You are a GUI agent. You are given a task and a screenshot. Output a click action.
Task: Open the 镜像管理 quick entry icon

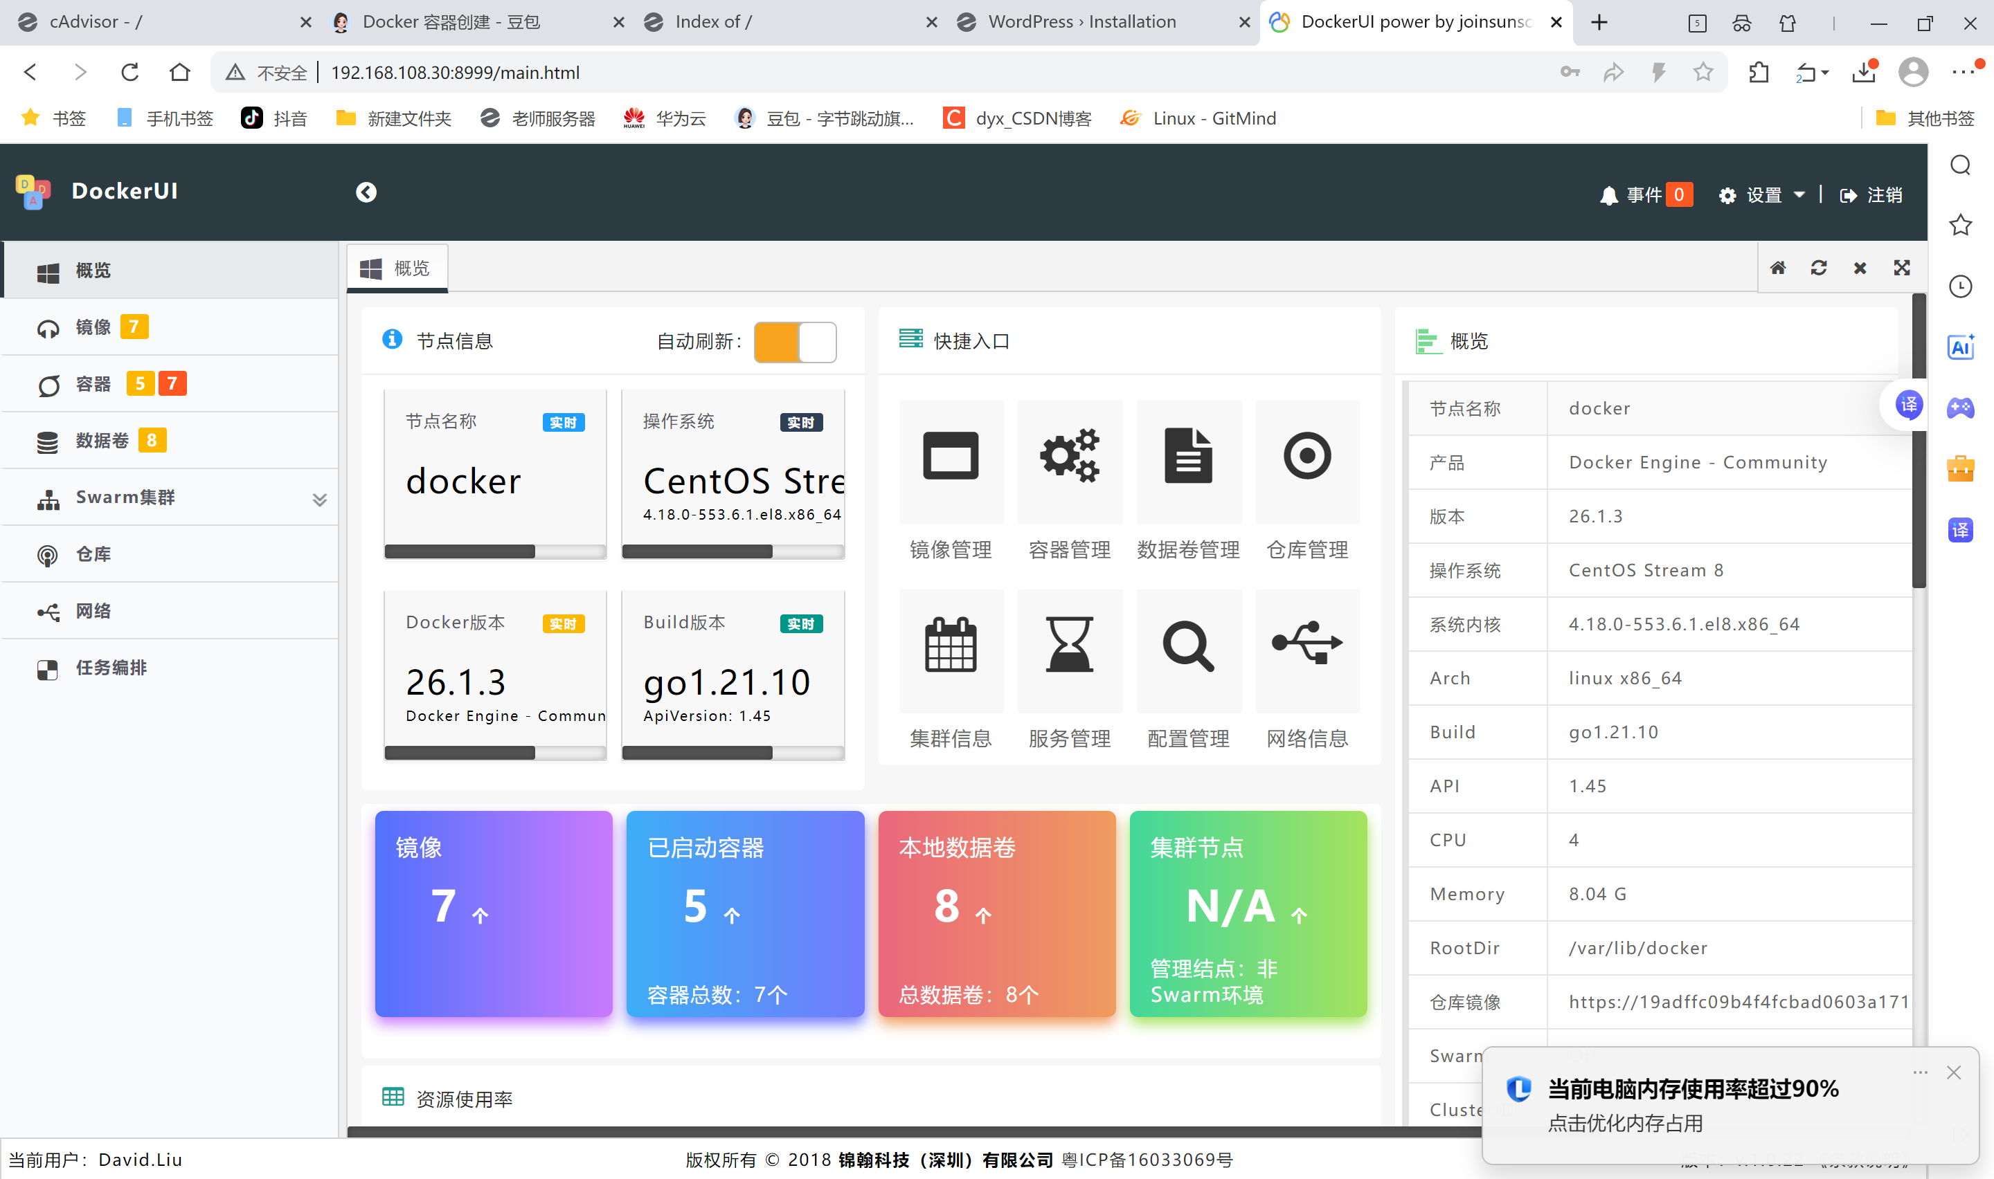tap(951, 457)
